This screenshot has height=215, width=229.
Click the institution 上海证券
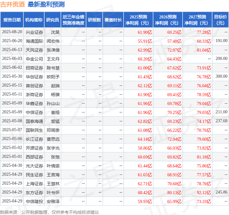point(34,184)
